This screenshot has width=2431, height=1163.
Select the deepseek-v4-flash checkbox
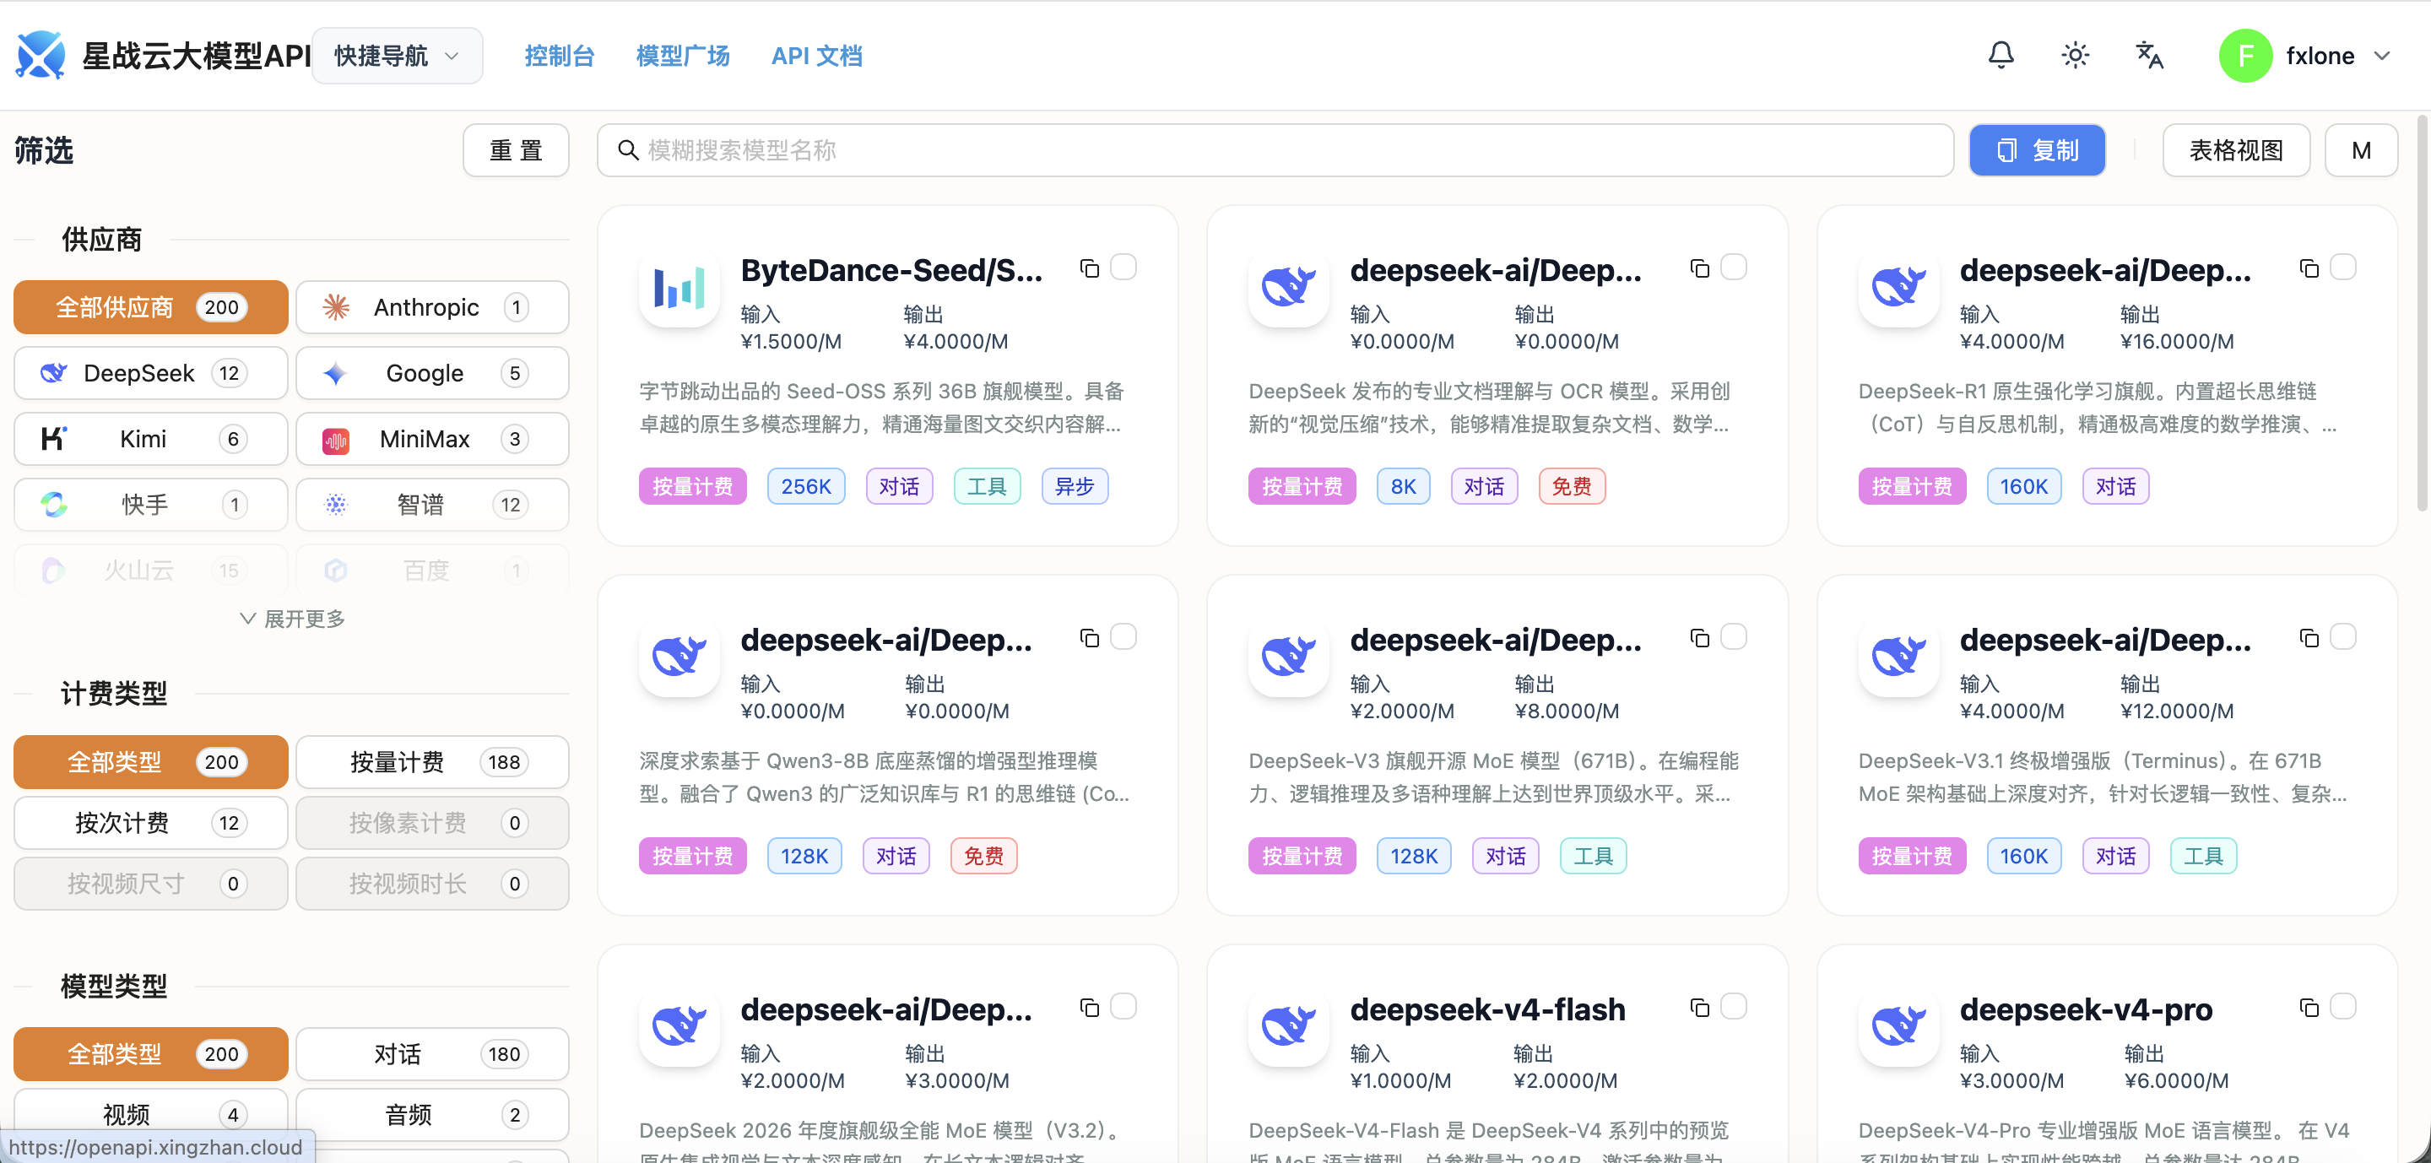(1734, 1006)
